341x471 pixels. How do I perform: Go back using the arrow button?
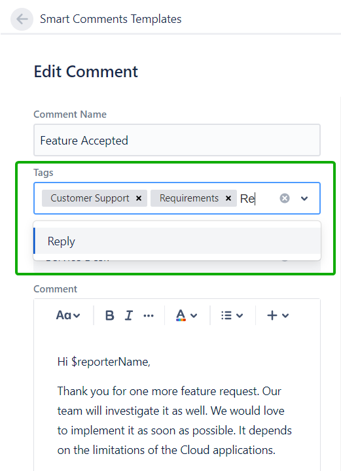click(x=22, y=19)
